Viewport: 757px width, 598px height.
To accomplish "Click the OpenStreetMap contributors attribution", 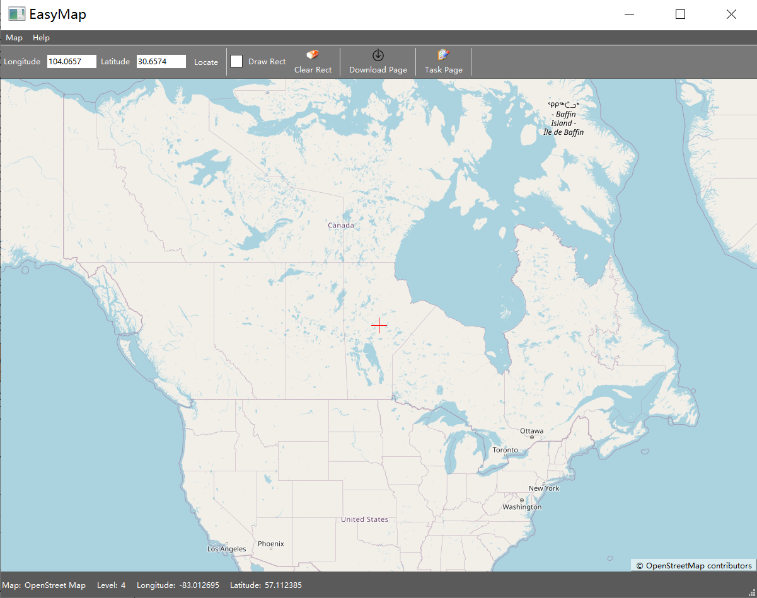I will [693, 565].
